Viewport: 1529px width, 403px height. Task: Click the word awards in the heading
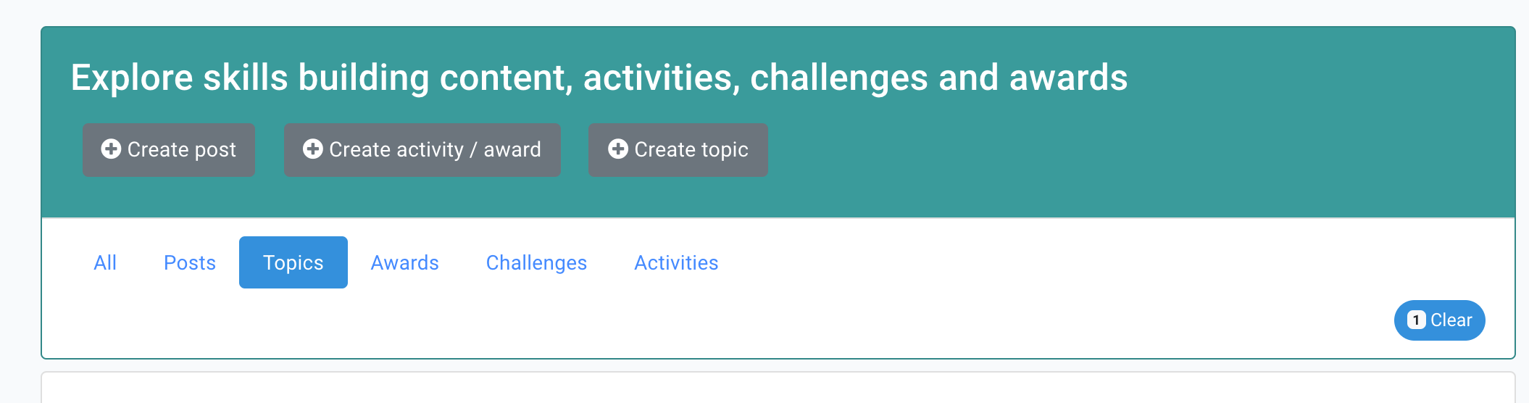[1069, 78]
